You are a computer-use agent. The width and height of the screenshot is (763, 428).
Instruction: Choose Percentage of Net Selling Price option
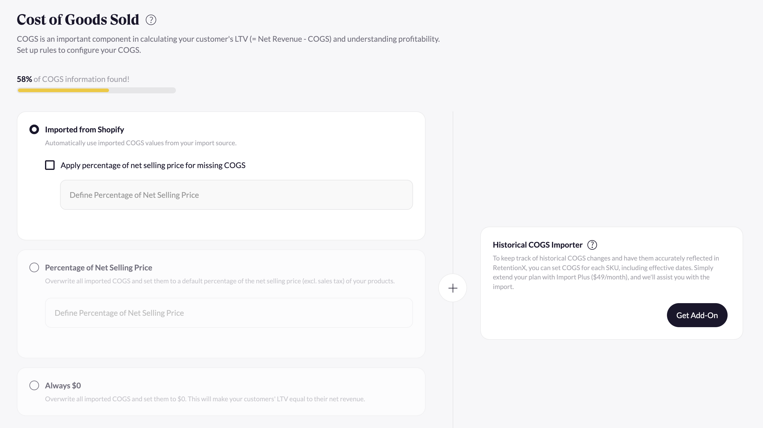[x=34, y=267]
